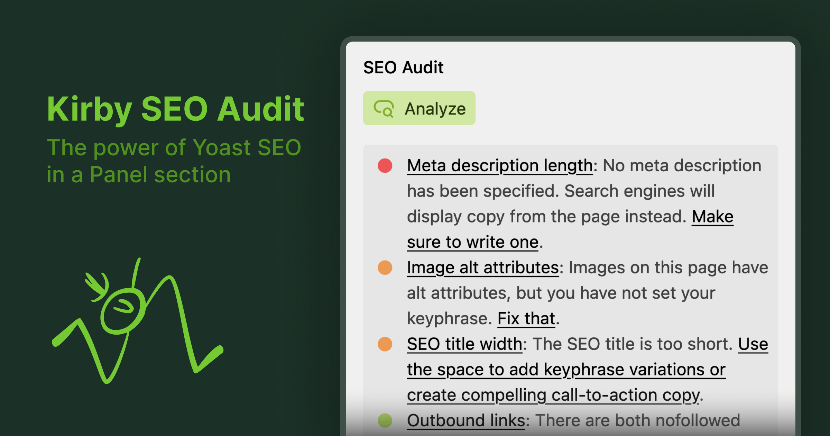The width and height of the screenshot is (830, 436).
Task: Select the Meta description length check title
Action: pos(499,165)
